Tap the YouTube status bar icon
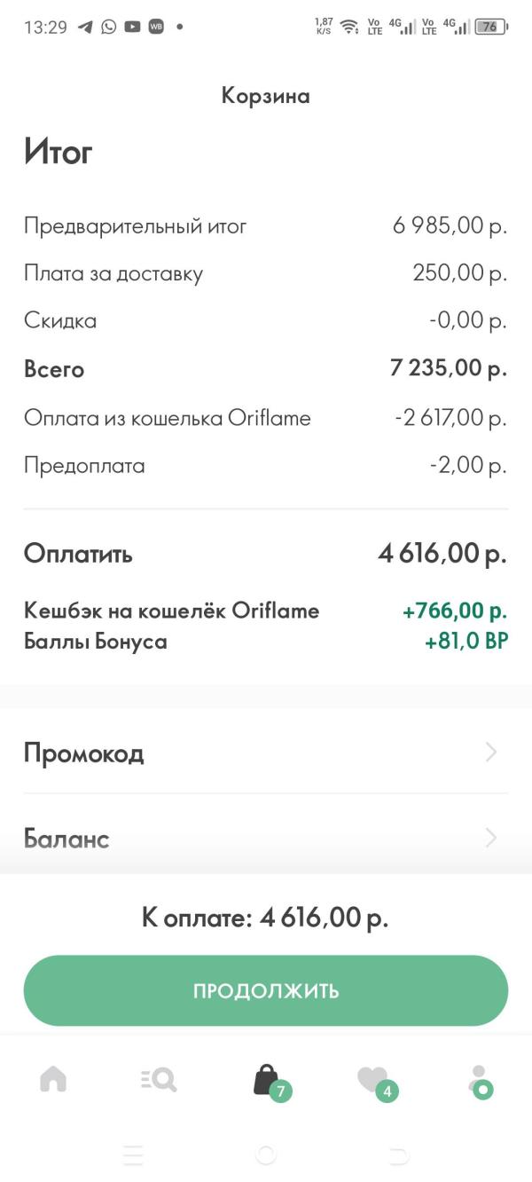Viewport: 532px width, 1182px height. tap(132, 27)
